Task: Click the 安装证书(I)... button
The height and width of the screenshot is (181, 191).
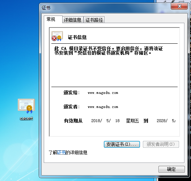Action: click(x=122, y=144)
